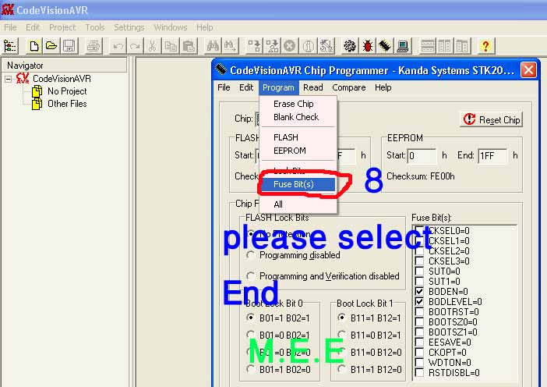This screenshot has height=387, width=547.
Task: Create a new file with toolbar icon
Action: [34, 46]
